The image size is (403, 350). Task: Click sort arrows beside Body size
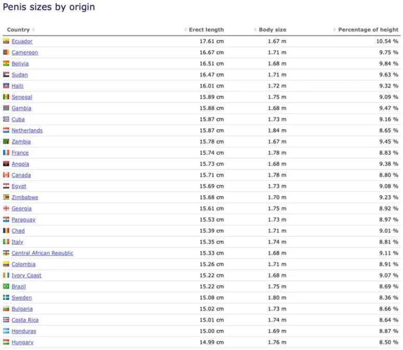tap(255, 30)
